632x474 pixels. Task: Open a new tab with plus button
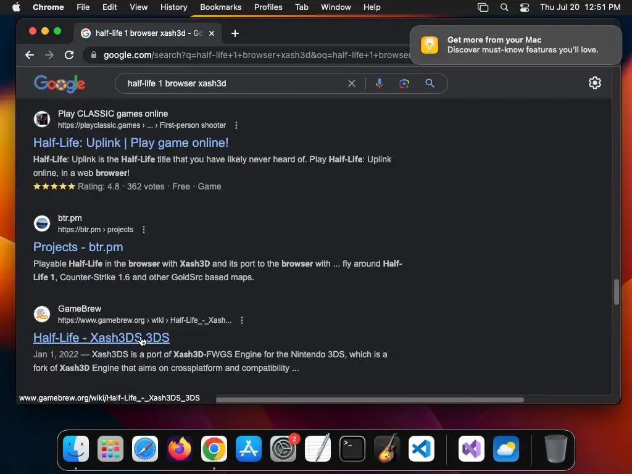pyautogui.click(x=235, y=33)
